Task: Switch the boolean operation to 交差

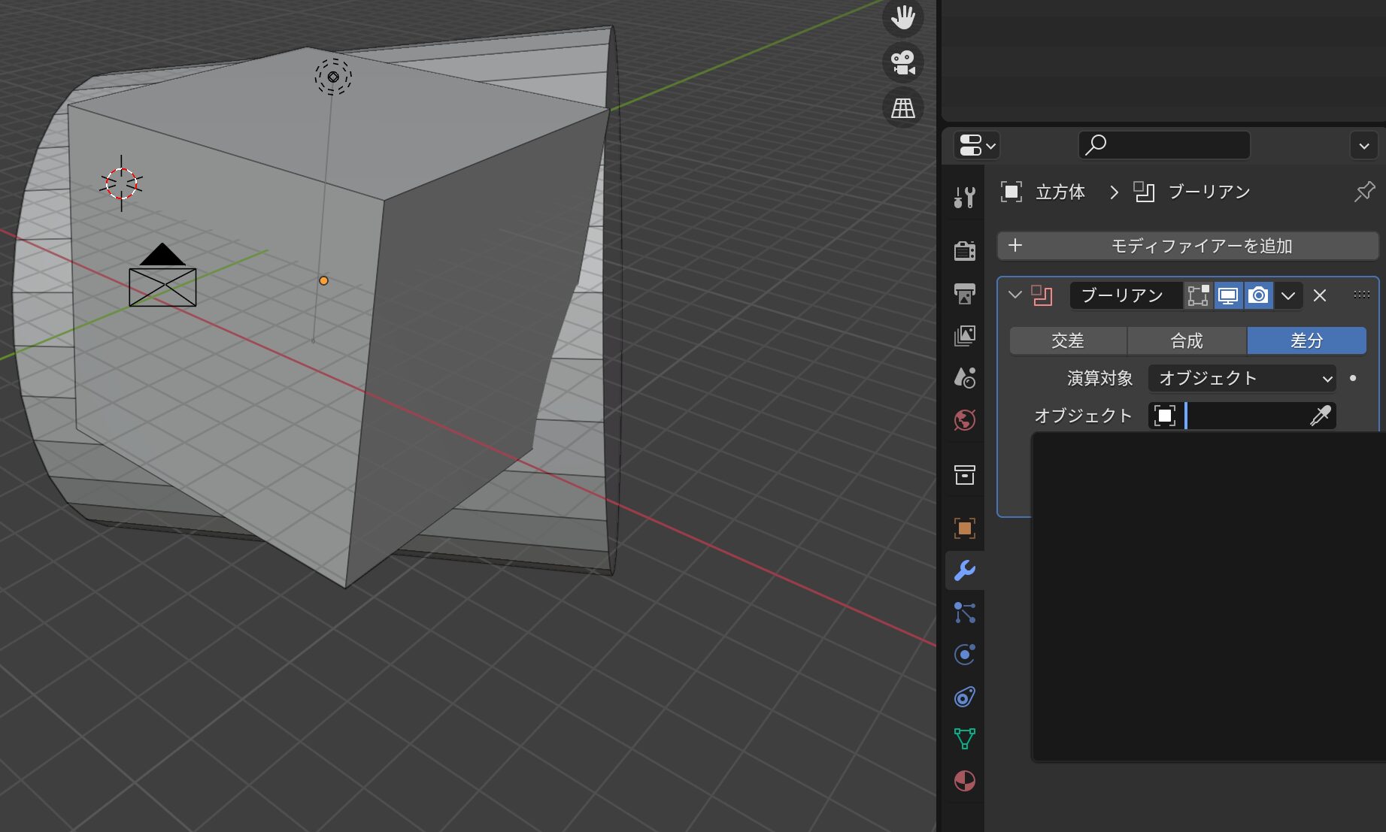Action: point(1068,340)
